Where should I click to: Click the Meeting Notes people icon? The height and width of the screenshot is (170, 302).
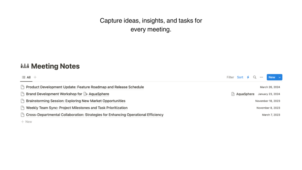point(25,66)
